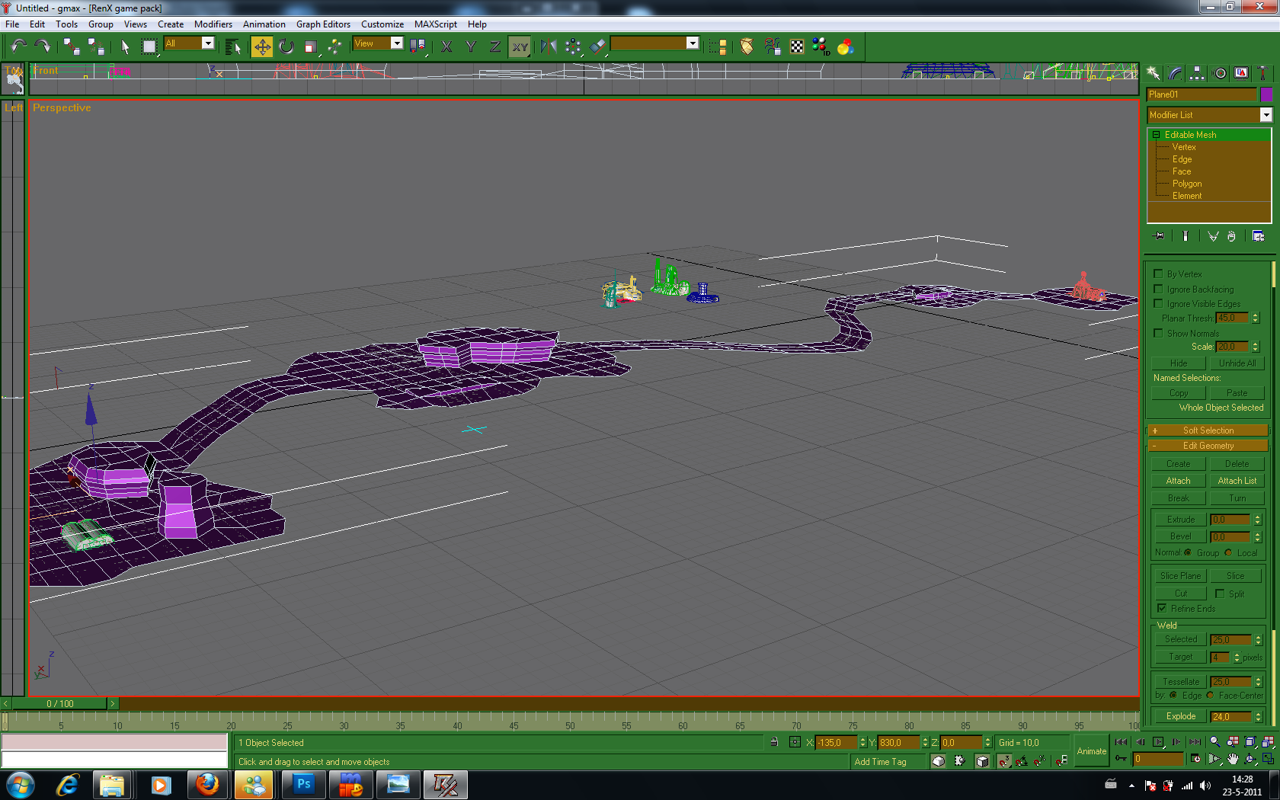
Task: Open the Modifiers menu
Action: click(213, 24)
